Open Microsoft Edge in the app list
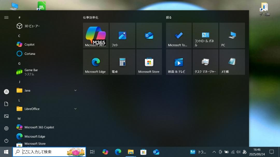Screen dimensions: 280x157 (x=47, y=137)
